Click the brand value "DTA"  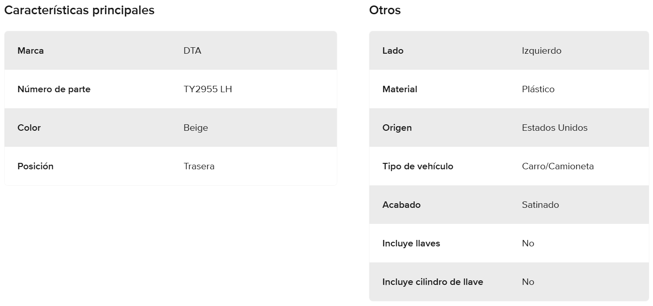click(x=192, y=51)
